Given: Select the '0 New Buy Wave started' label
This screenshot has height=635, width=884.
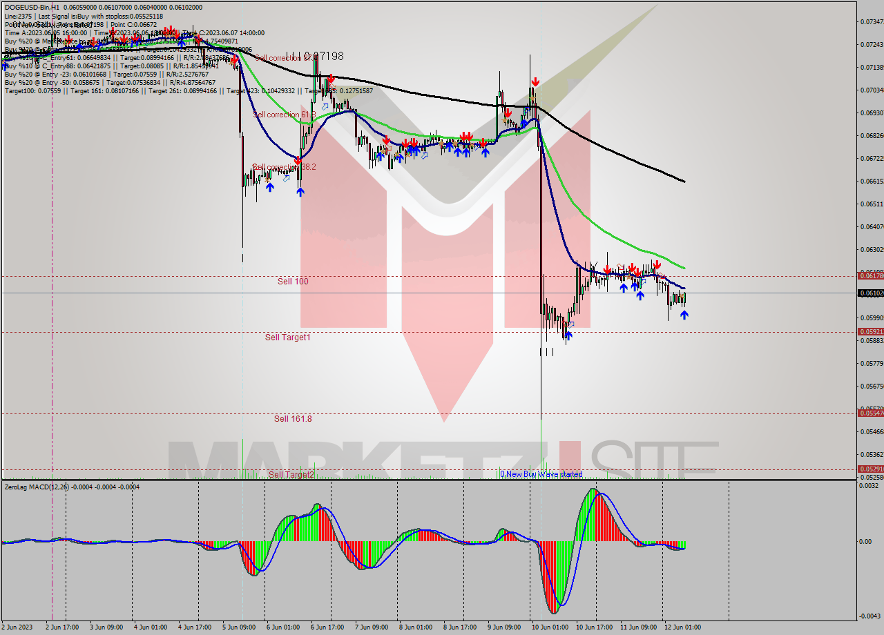Looking at the screenshot, I should tap(541, 474).
